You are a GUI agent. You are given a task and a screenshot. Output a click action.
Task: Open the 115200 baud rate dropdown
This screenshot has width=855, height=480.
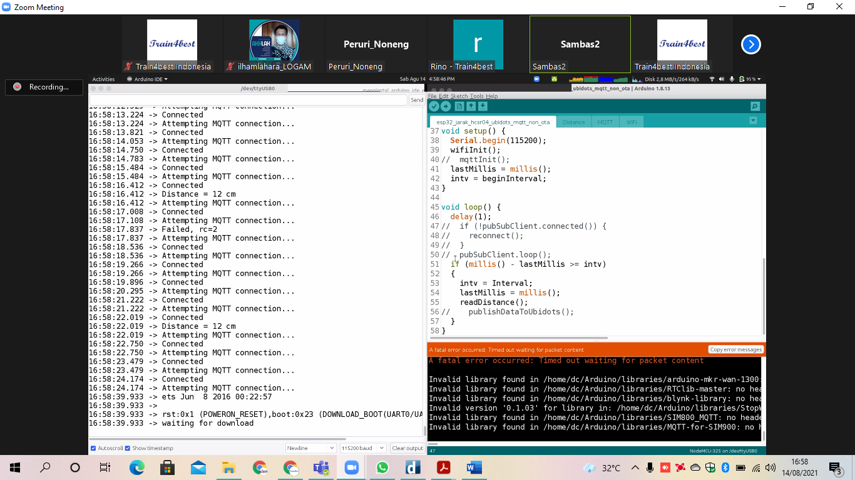[362, 448]
